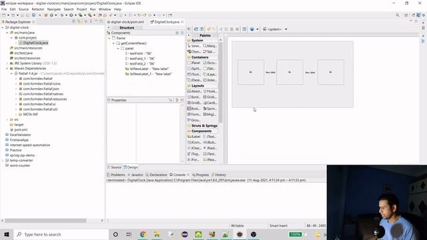Select the JToolBar palette item
This screenshot has width=427, height=240.
[194, 74]
